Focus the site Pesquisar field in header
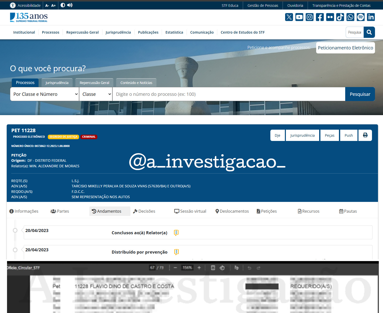 [355, 32]
